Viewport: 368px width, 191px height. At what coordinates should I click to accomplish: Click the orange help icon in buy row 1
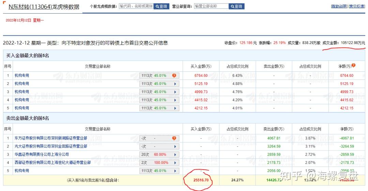[174, 75]
